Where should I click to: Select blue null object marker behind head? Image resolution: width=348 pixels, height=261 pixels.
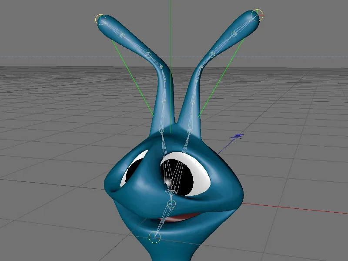238,136
